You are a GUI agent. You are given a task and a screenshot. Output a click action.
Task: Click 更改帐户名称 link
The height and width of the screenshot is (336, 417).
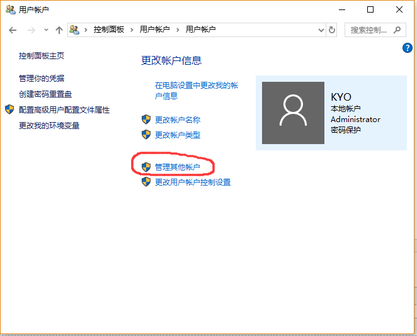click(178, 120)
